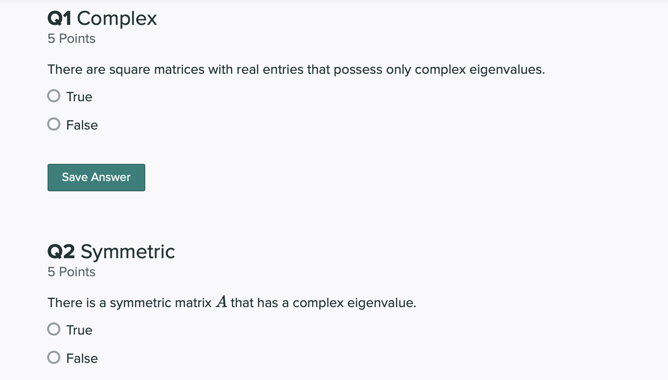Click the bold Q1 question number
668x380 pixels.
pyautogui.click(x=60, y=18)
